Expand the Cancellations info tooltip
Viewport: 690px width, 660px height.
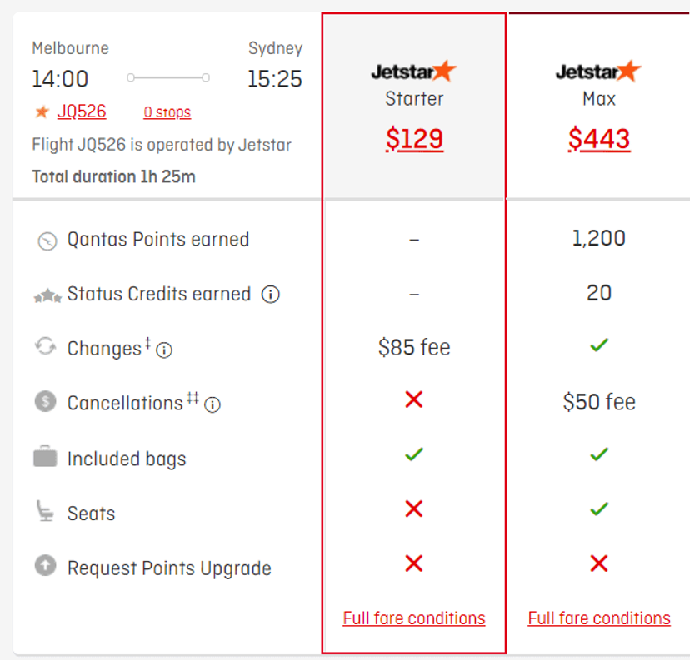pos(212,405)
